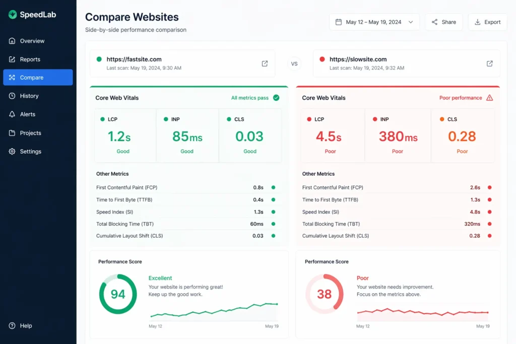Expand the date range chevron arrow
516x344 pixels.
point(411,22)
